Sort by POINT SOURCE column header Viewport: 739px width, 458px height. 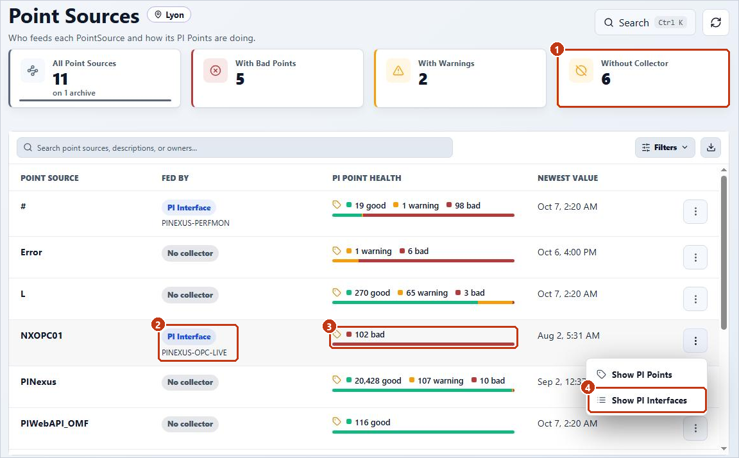(x=49, y=178)
